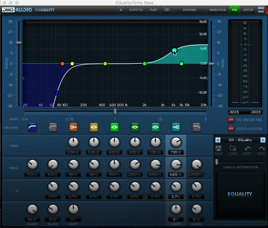
Task: Toggle the grey low-pass band button
Action: [x=196, y=127]
